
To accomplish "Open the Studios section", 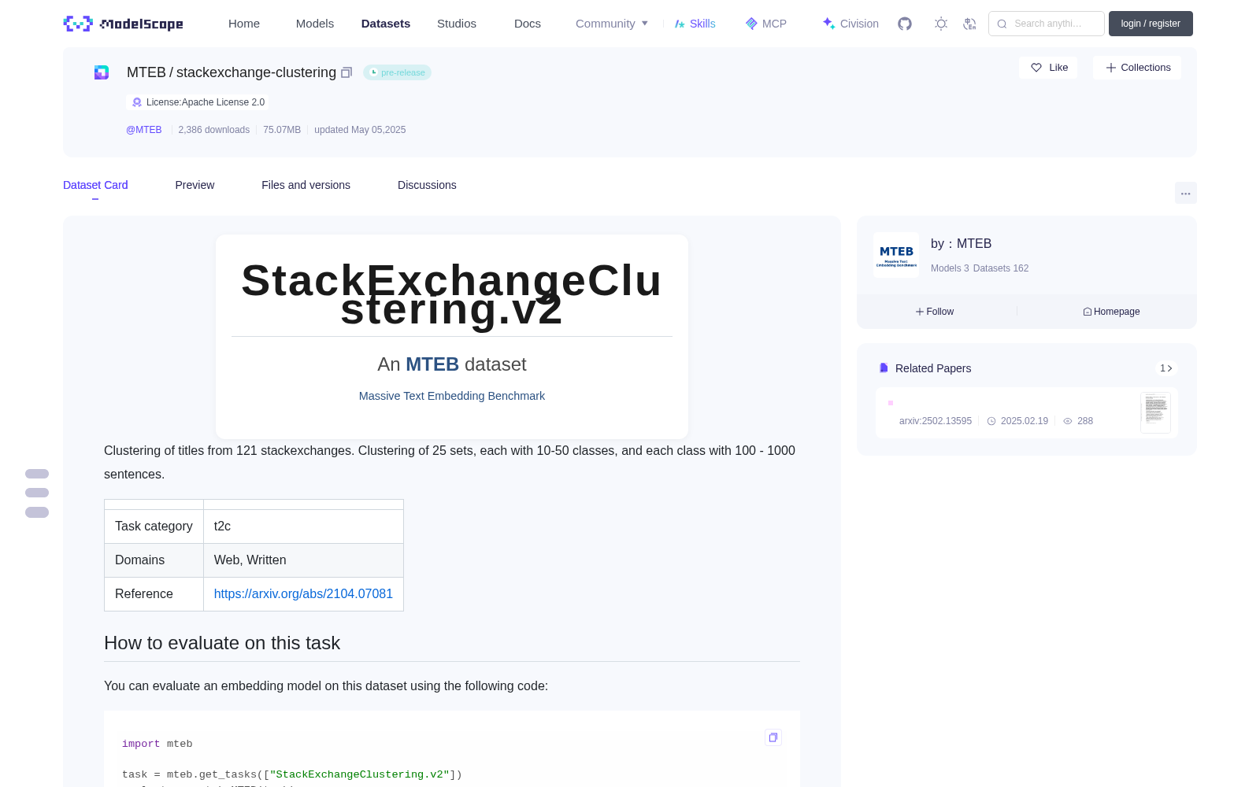I will click(x=457, y=24).
